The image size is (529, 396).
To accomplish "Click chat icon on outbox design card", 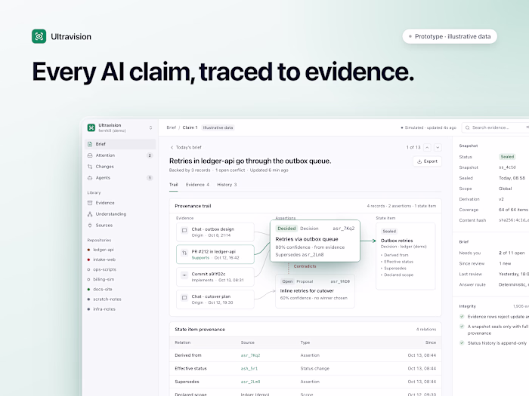I will click(x=184, y=231).
